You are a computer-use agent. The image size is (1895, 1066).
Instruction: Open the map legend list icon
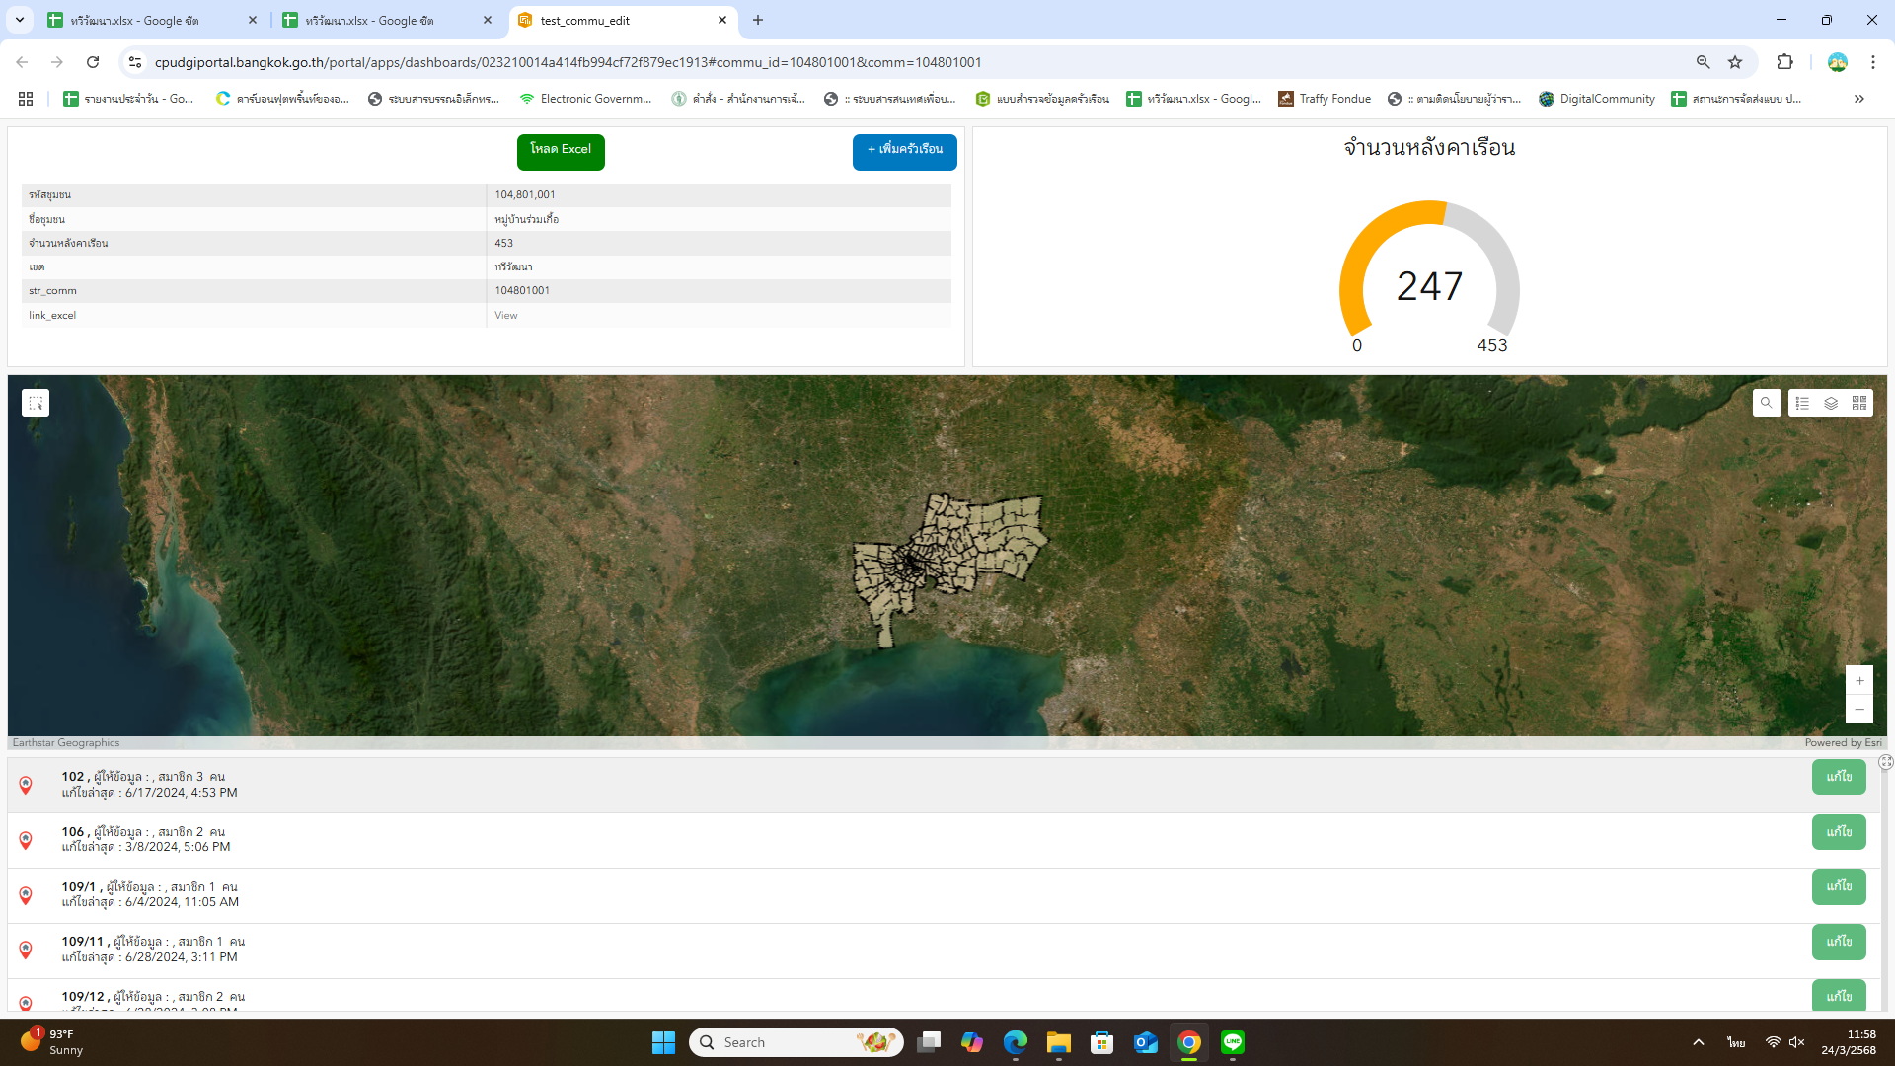[1802, 403]
